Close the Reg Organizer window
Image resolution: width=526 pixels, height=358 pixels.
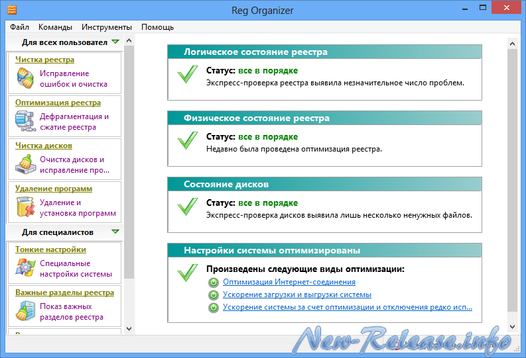point(507,8)
